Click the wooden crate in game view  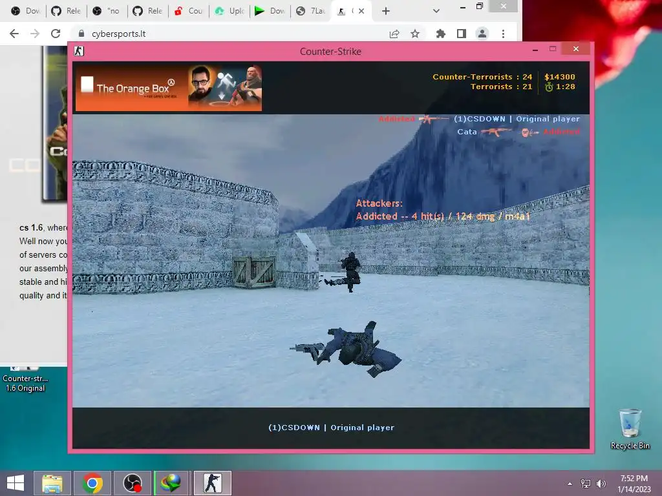[x=254, y=272]
